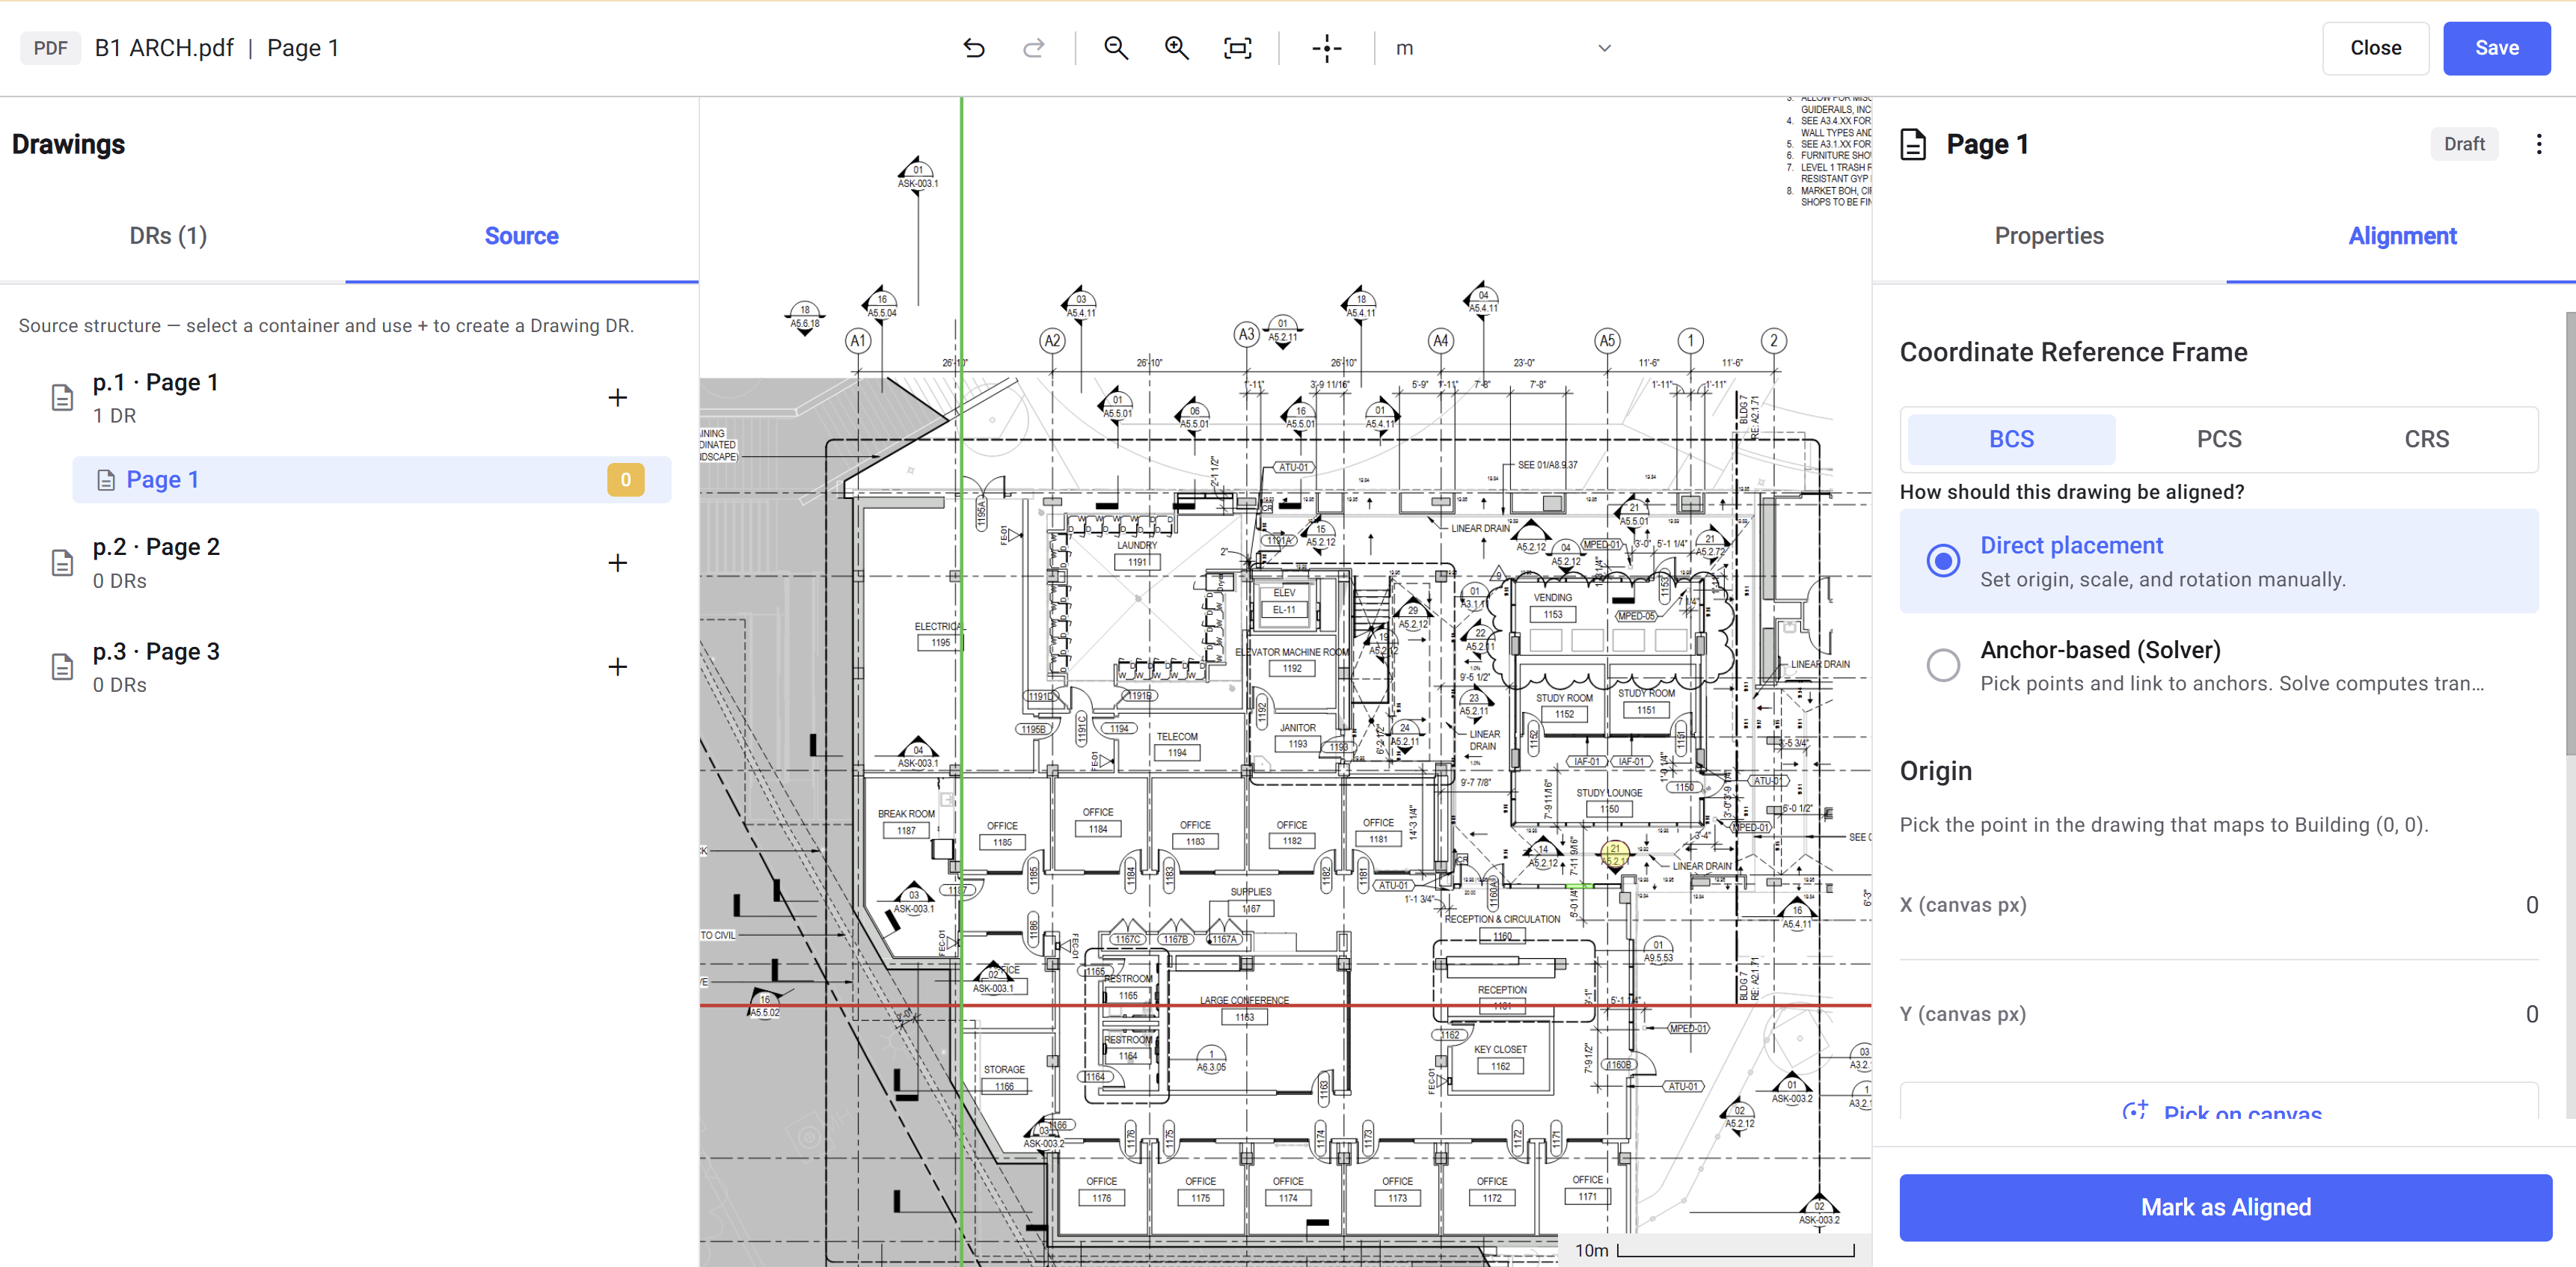Image resolution: width=2576 pixels, height=1267 pixels.
Task: Click the B1 ARCH.pdf file name
Action: [x=164, y=48]
